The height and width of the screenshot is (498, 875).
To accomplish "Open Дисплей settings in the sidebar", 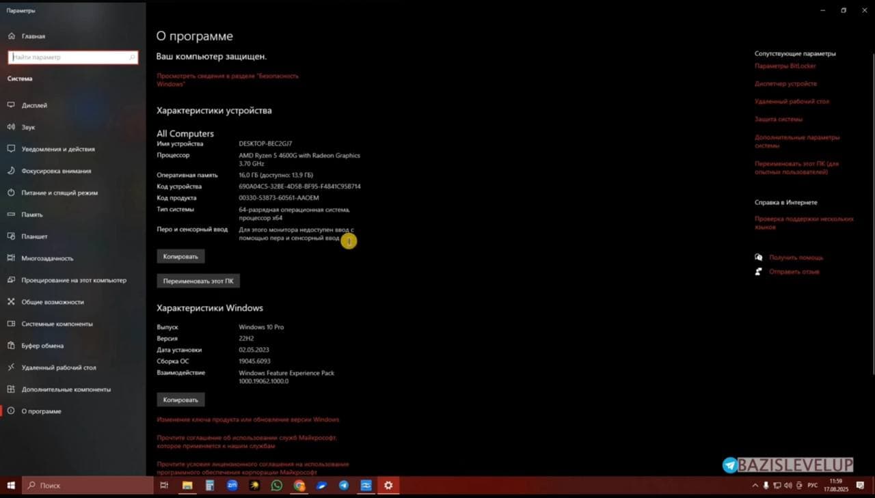I will (27, 105).
